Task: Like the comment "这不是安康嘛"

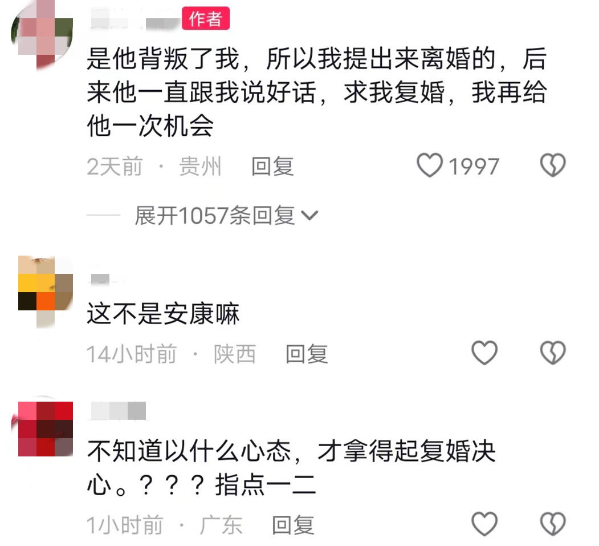Action: 484,353
